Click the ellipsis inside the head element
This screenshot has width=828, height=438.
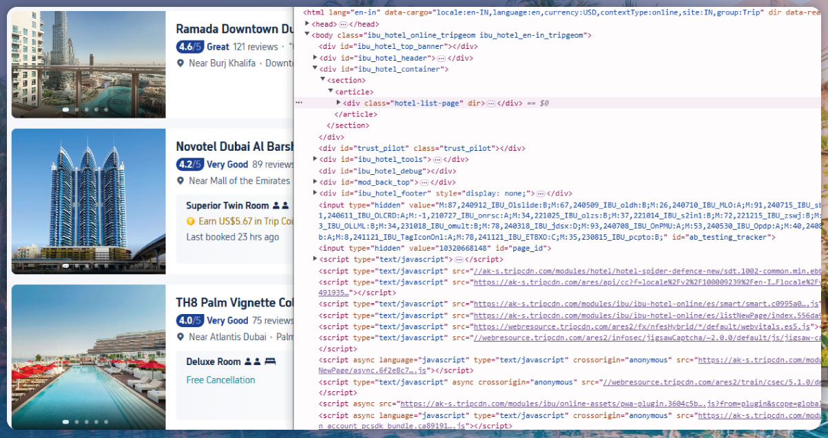coord(344,24)
